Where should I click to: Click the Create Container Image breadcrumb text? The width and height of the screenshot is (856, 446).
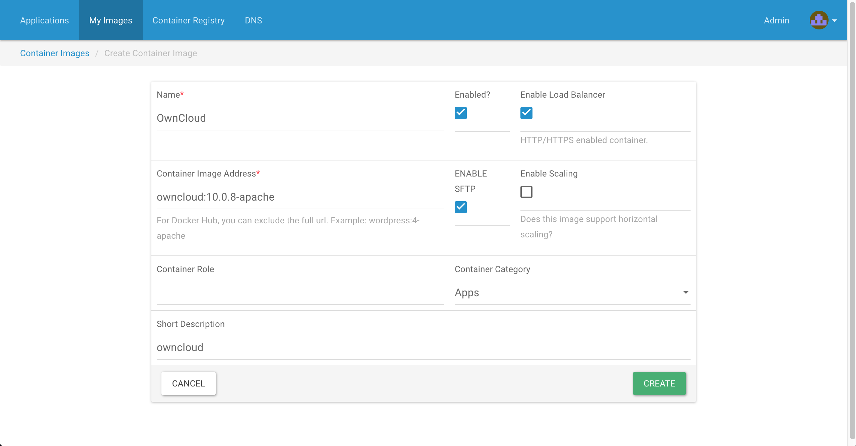pyautogui.click(x=151, y=53)
